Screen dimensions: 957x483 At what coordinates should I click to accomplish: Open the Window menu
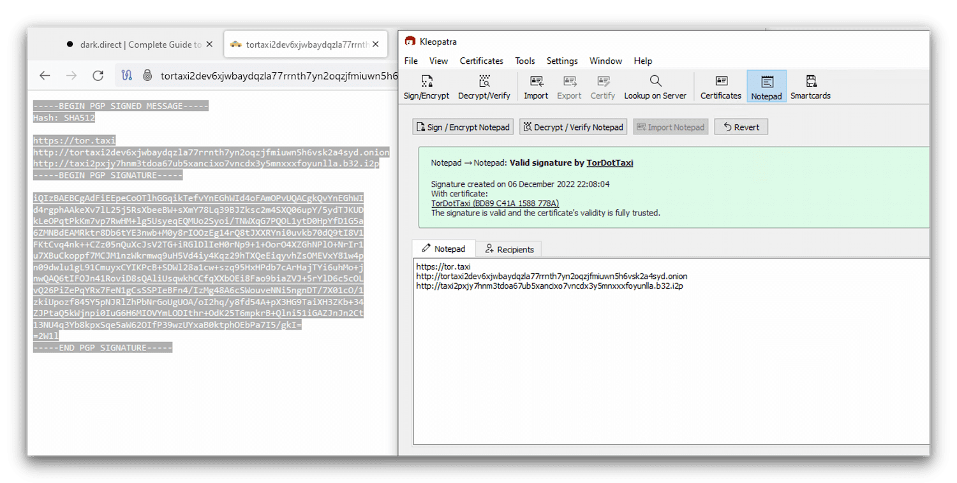pos(605,61)
